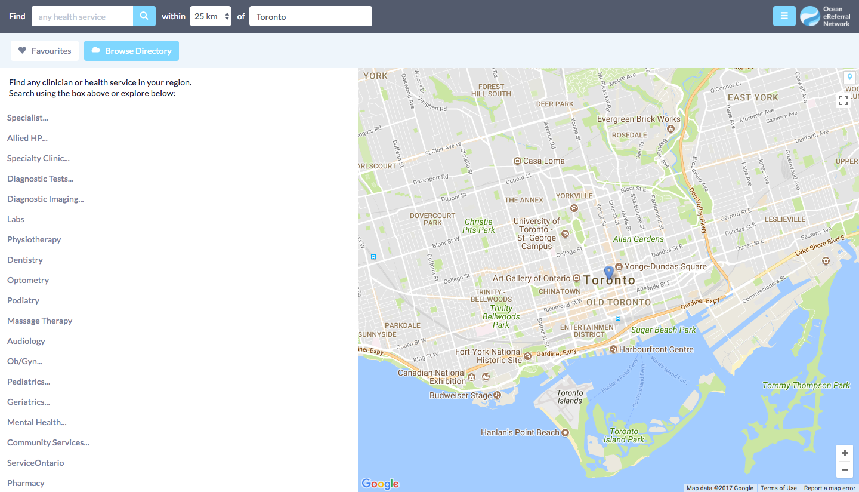Select Physiotherapy from the directory list
The image size is (859, 492).
click(34, 239)
